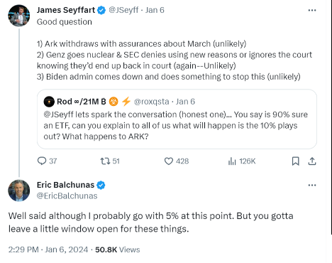Open the @JSeyff handle link
The image size is (332, 263).
[123, 10]
